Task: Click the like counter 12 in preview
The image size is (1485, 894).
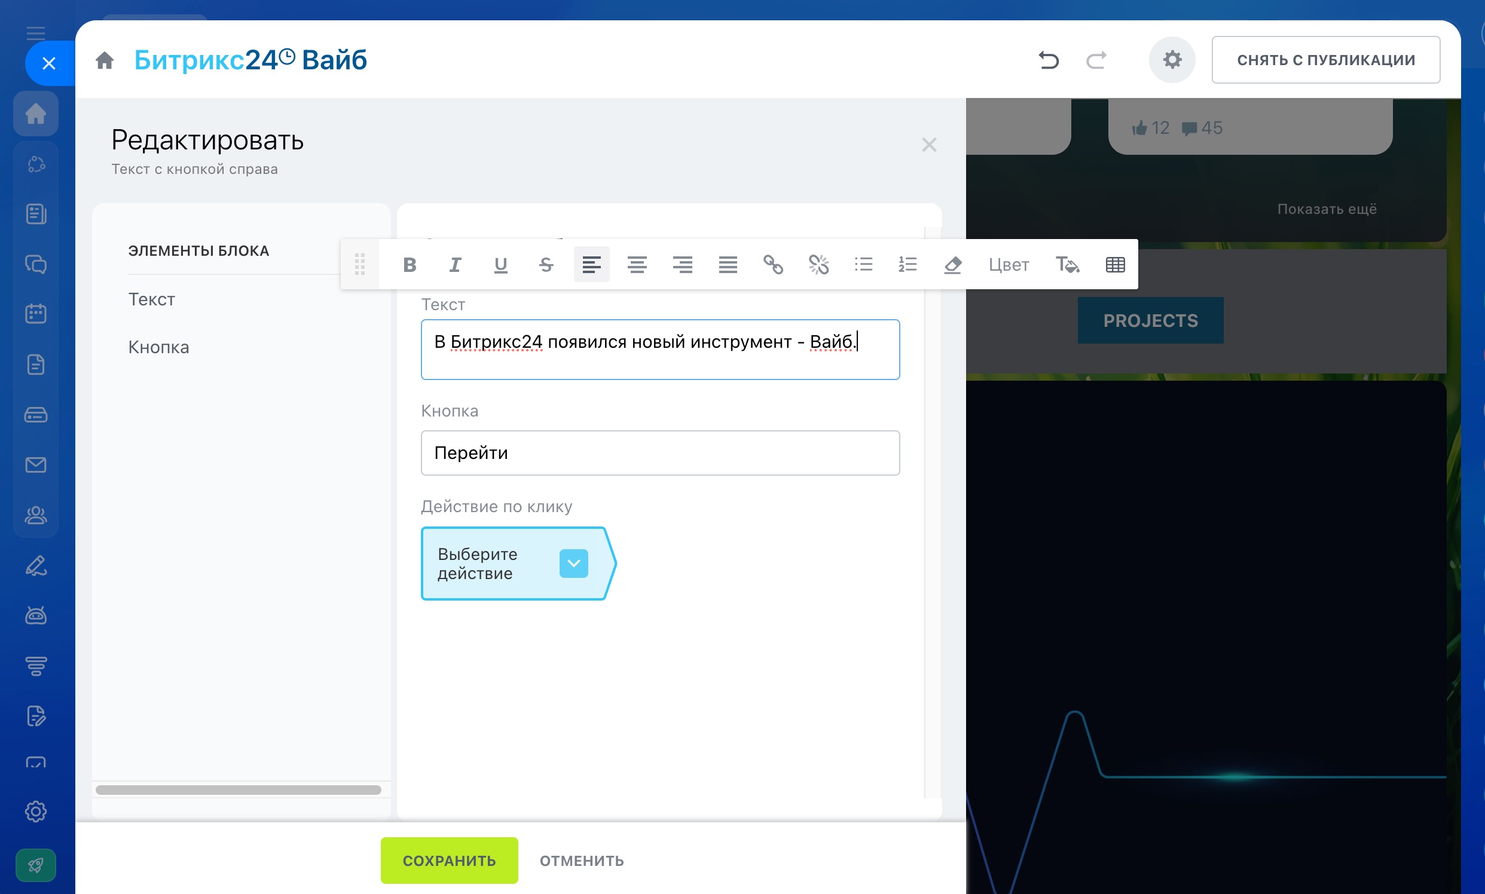Action: tap(1150, 128)
